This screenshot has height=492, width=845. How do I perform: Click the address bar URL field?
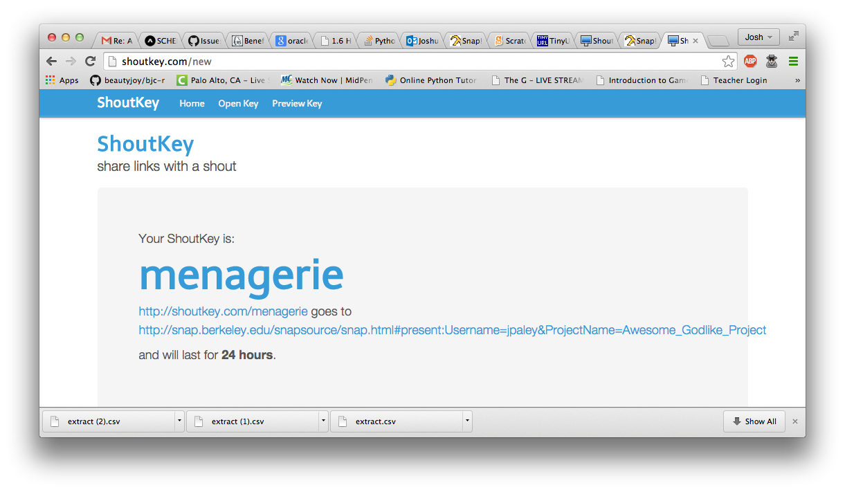pos(415,62)
